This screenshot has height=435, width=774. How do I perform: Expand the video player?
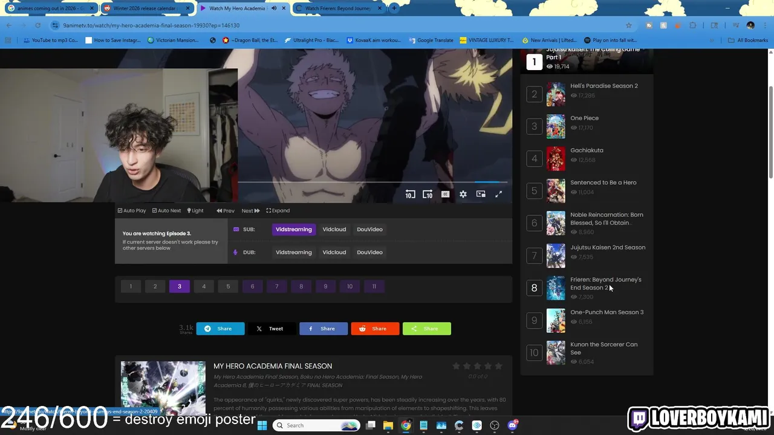(x=278, y=211)
